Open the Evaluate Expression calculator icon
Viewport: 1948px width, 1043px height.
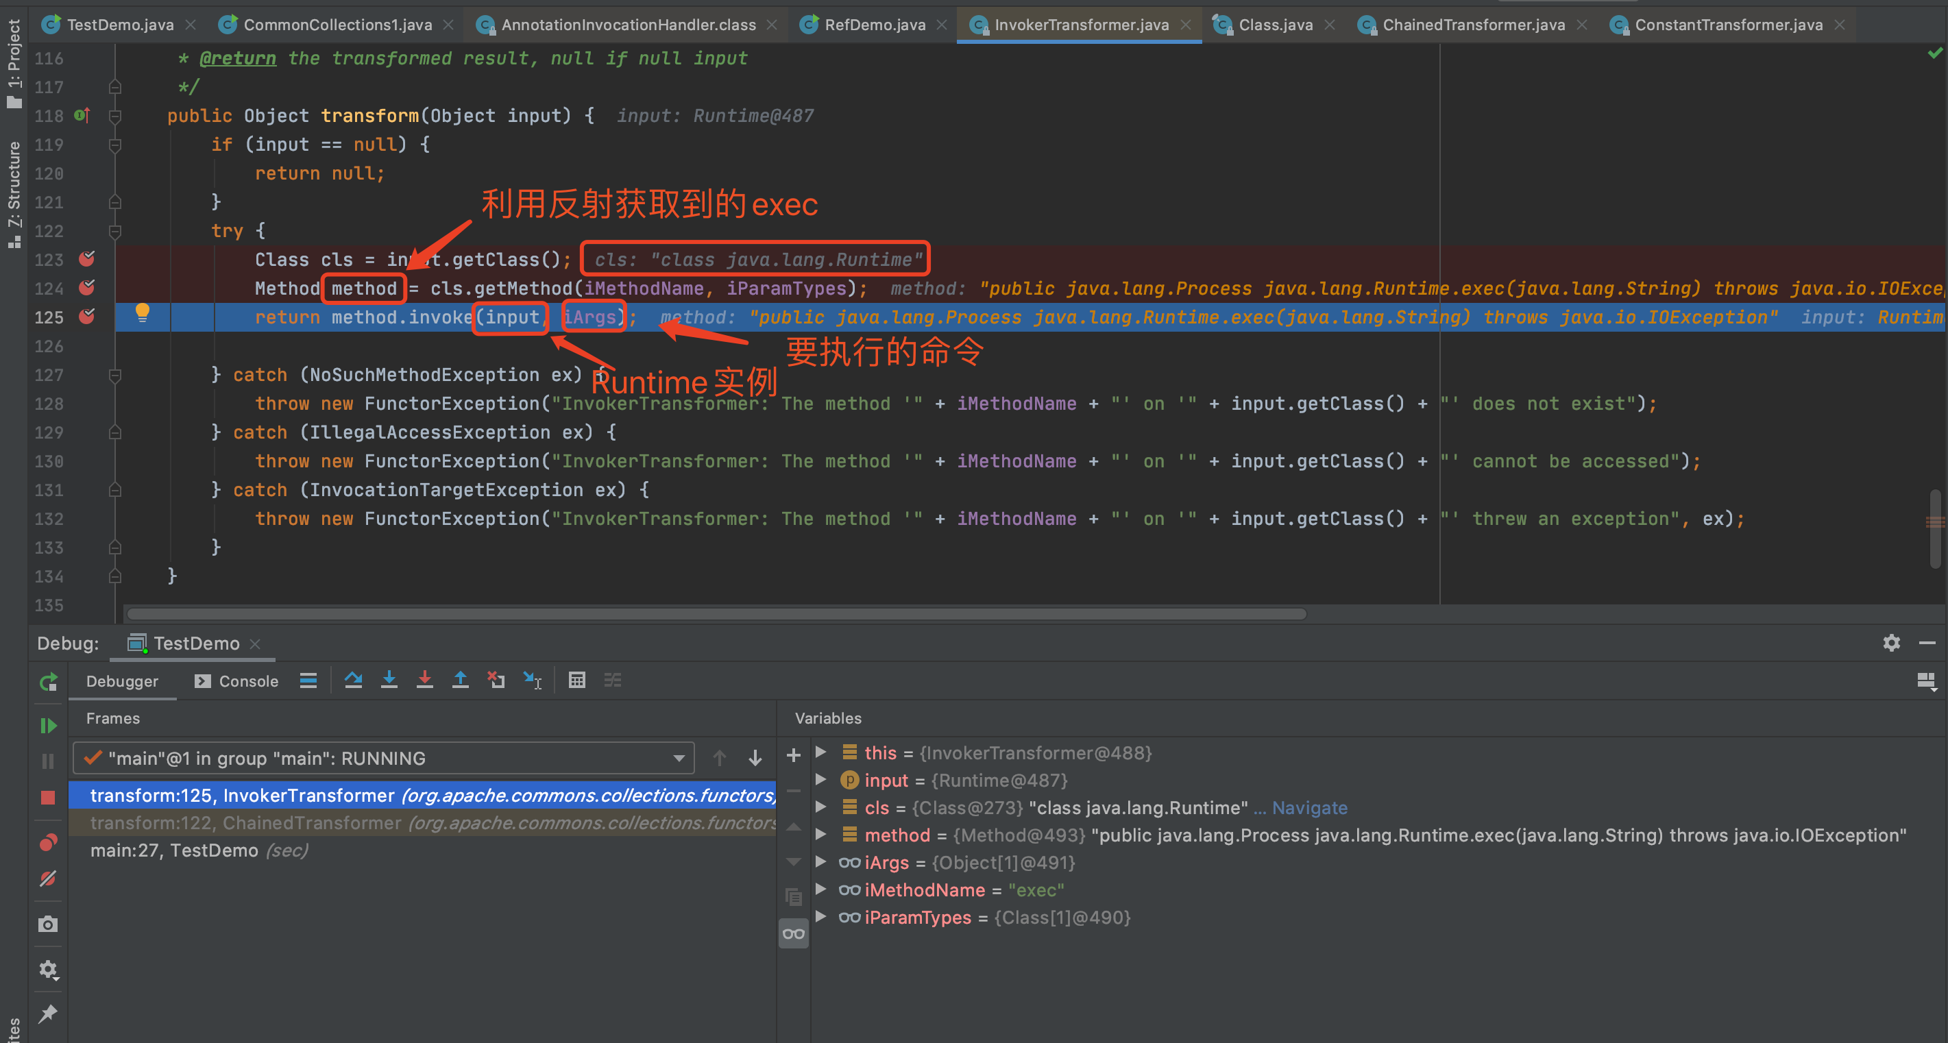pos(576,680)
